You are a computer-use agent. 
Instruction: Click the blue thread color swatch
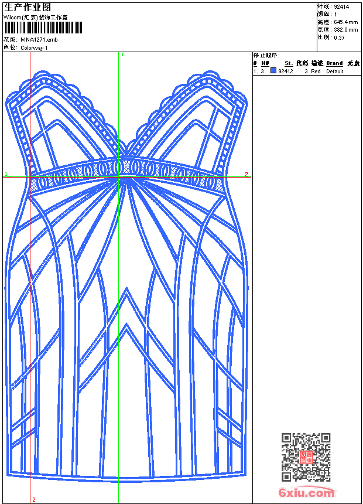273,71
